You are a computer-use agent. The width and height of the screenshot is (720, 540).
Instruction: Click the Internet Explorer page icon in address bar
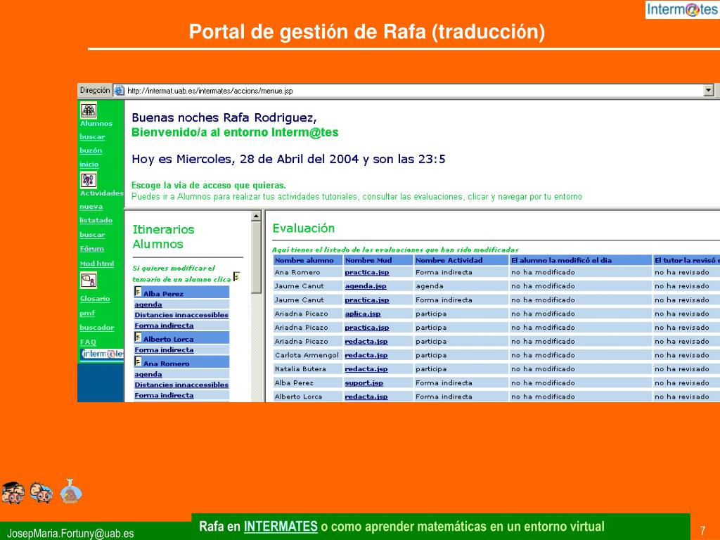pos(119,91)
